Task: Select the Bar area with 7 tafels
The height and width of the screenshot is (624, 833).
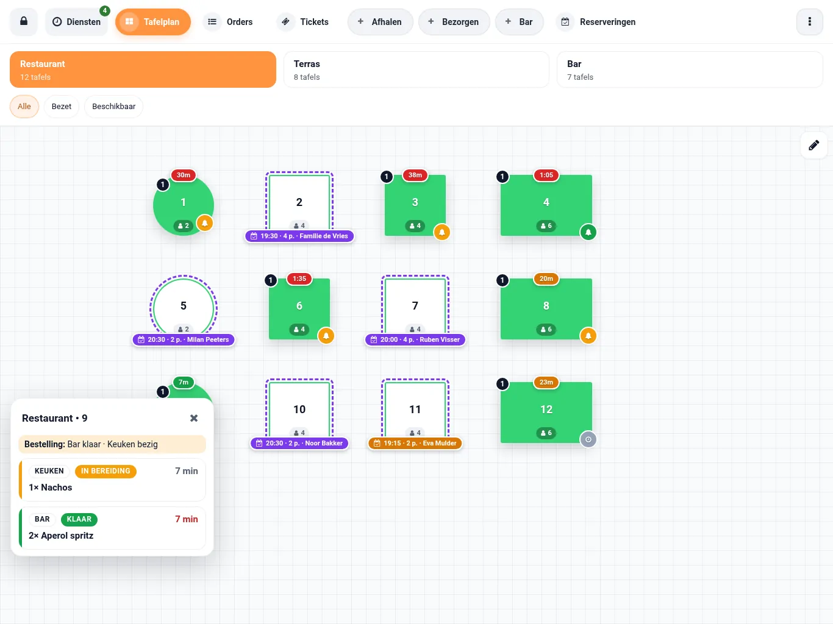Action: [690, 69]
